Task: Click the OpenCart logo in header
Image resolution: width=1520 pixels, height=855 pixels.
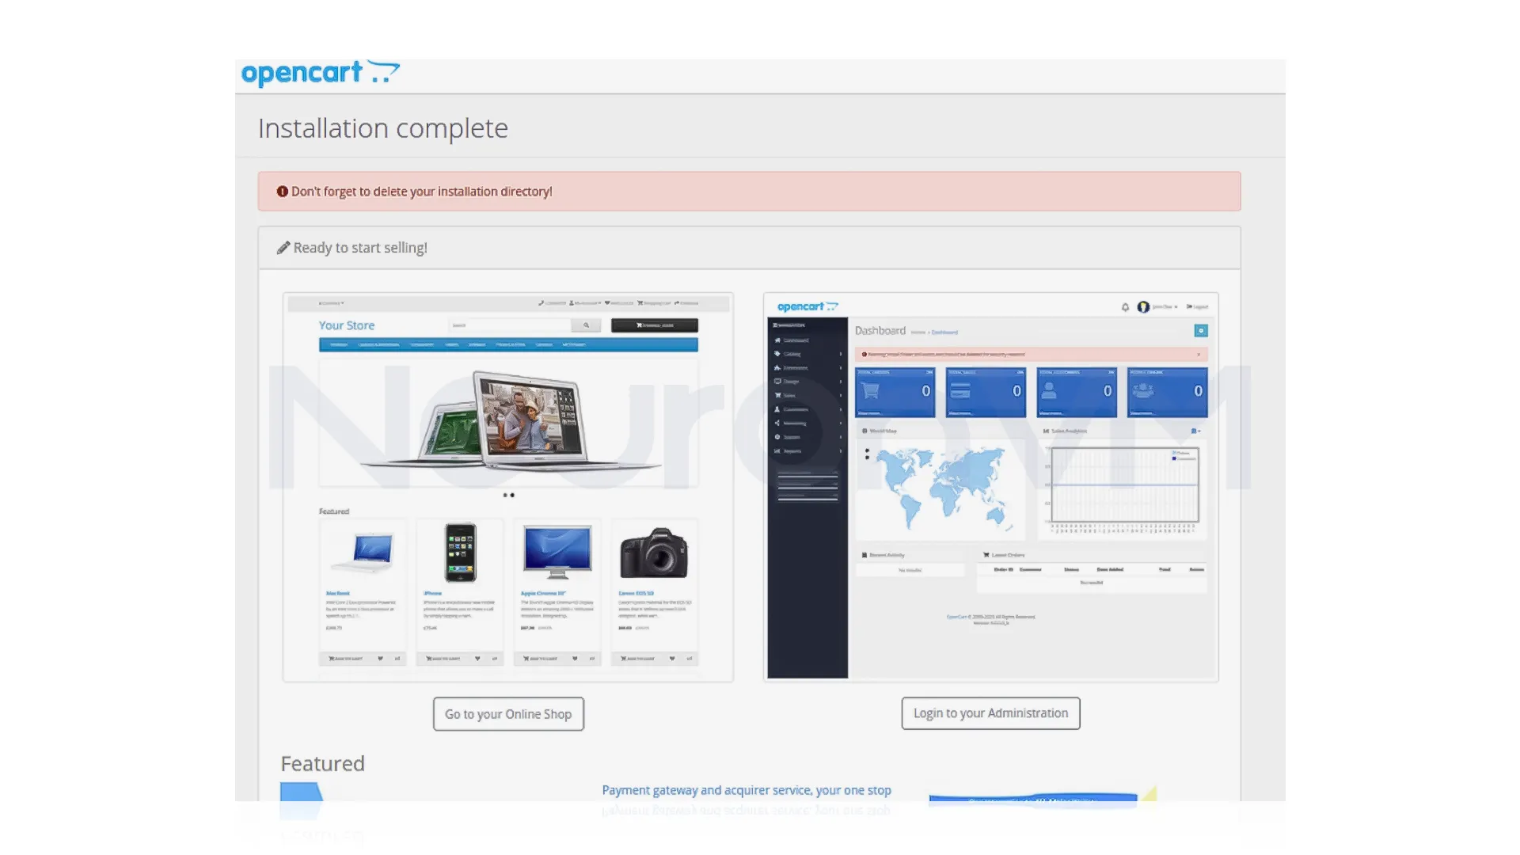Action: click(x=320, y=73)
